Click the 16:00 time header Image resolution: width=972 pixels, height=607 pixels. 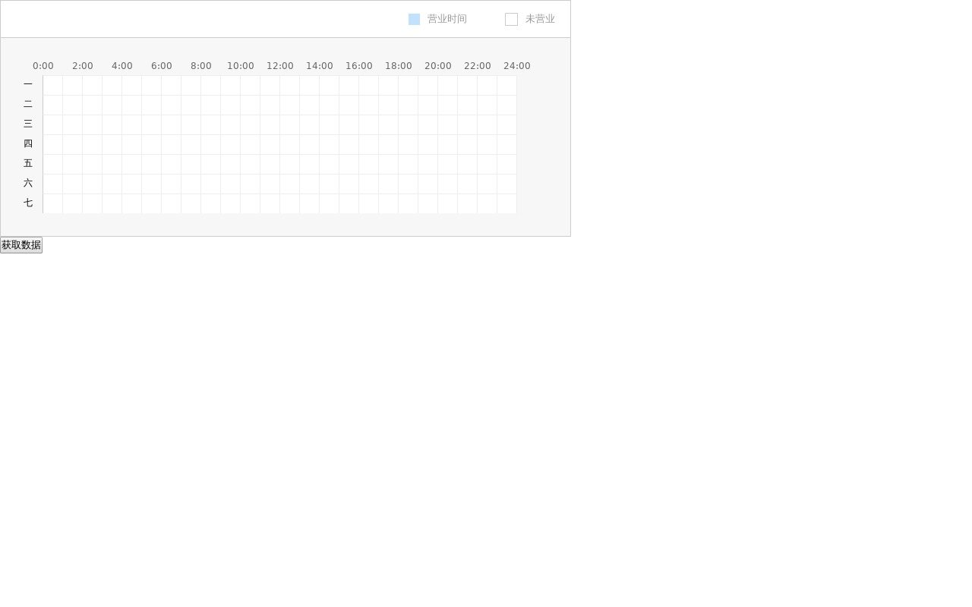click(x=359, y=66)
